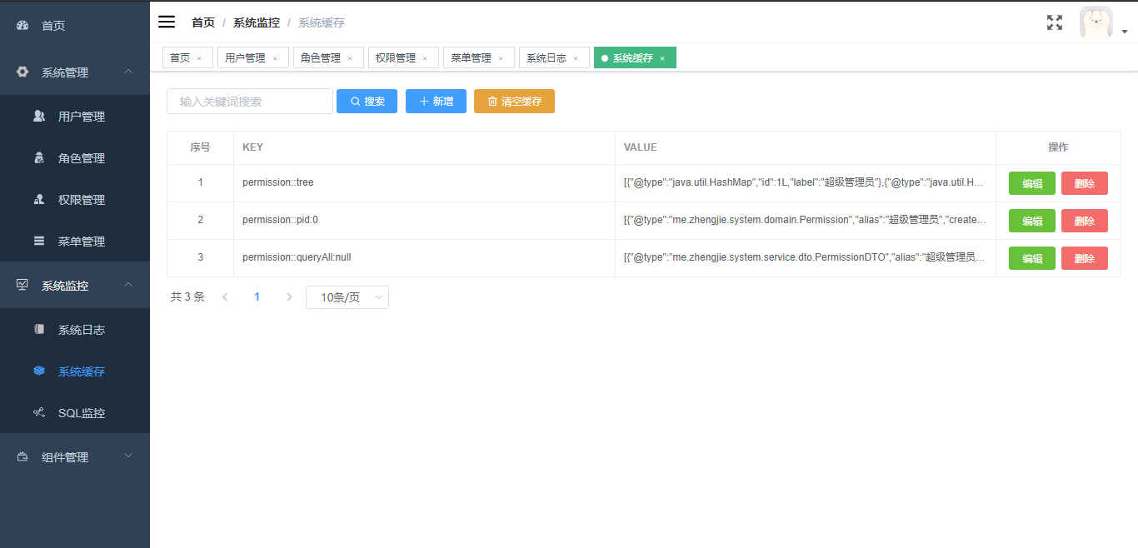Click the keyword search input field

[249, 101]
